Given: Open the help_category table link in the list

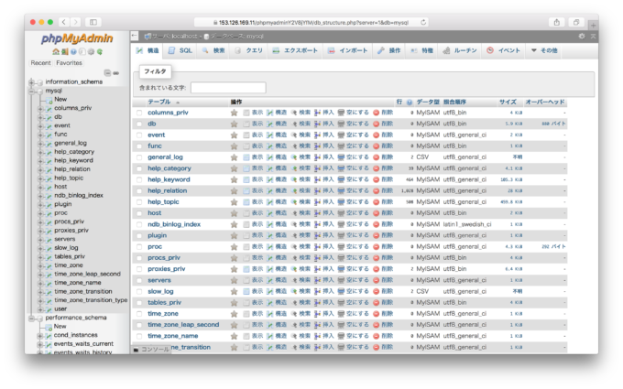Looking at the screenshot, I should click(169, 168).
